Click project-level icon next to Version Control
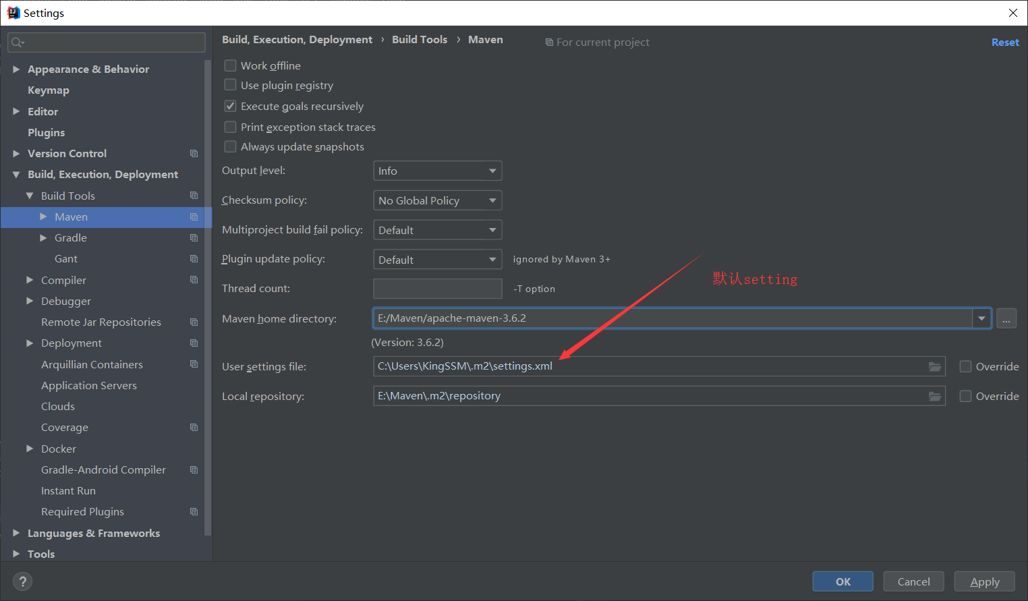 pos(194,154)
